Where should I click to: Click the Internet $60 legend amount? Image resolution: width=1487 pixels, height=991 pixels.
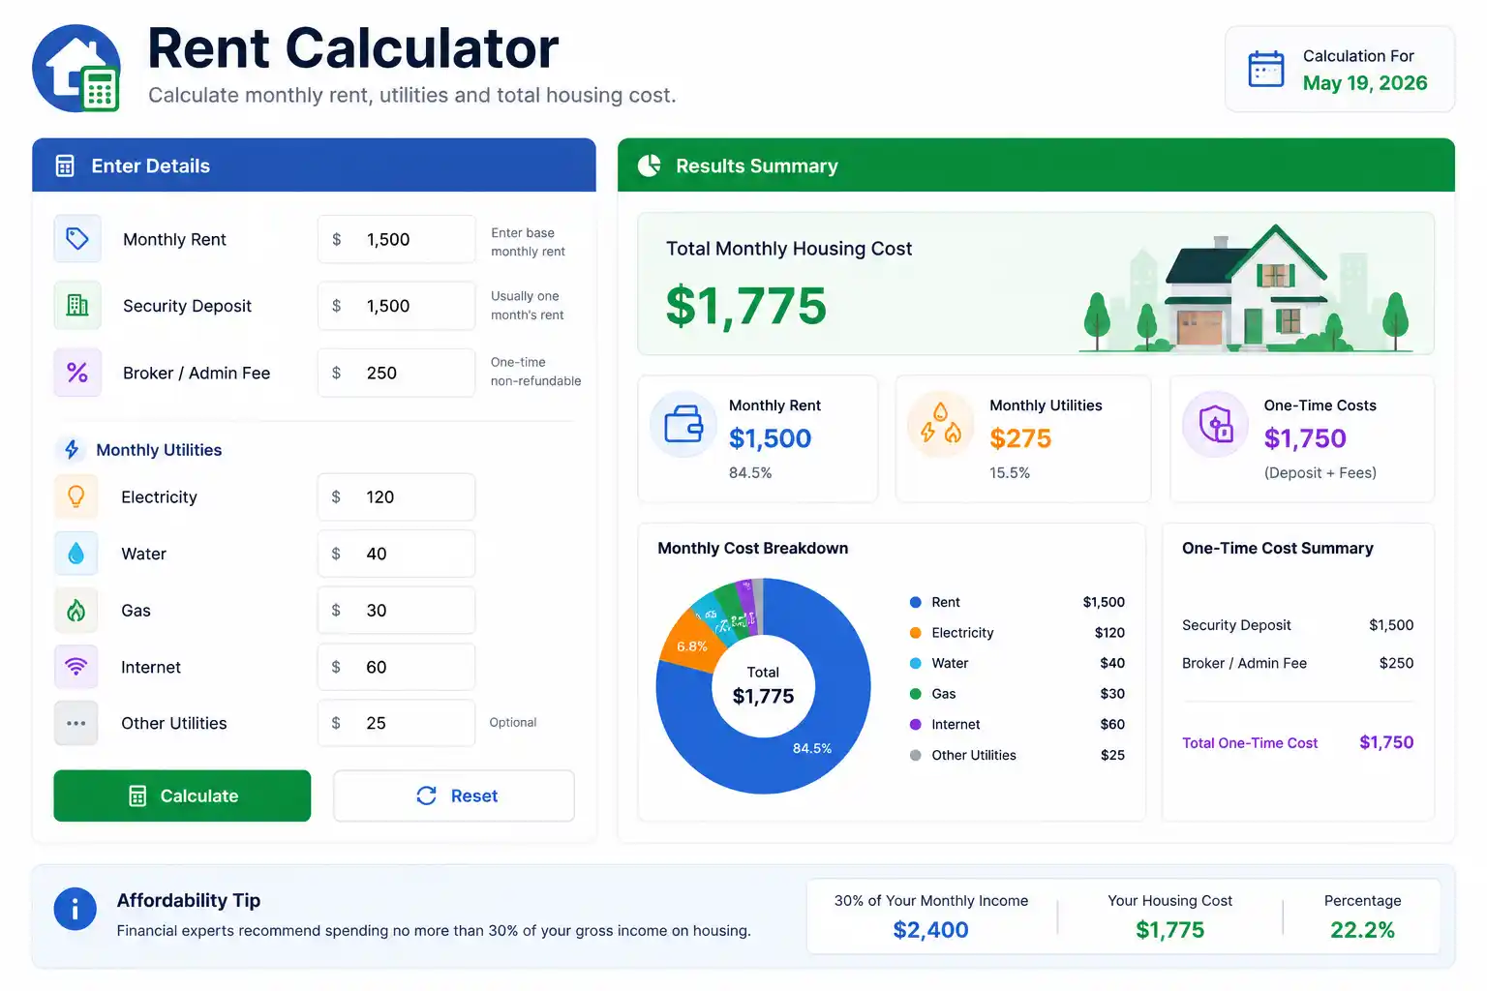point(1112,724)
